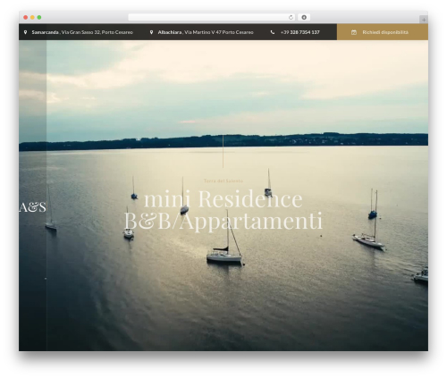Click the 'mini Residence' headline text
Screen dimensions: 447x378
click(x=223, y=198)
